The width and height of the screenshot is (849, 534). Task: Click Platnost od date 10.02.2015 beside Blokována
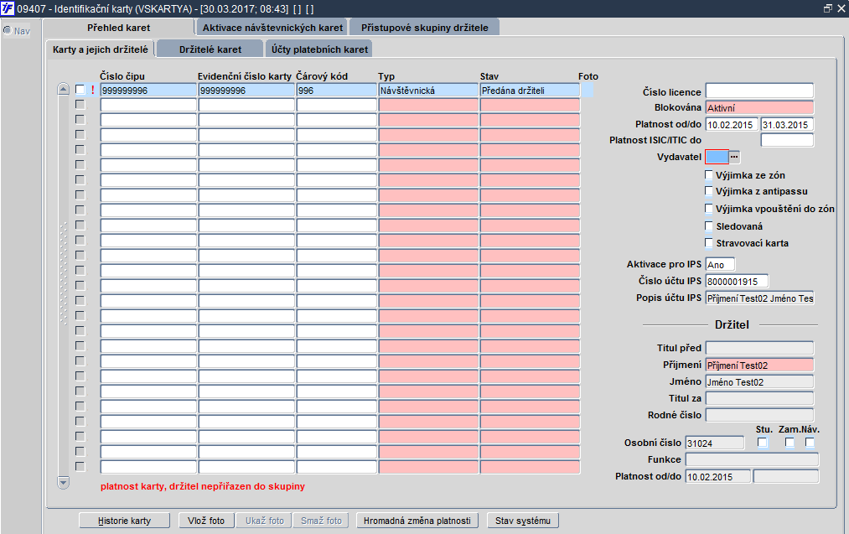[732, 125]
